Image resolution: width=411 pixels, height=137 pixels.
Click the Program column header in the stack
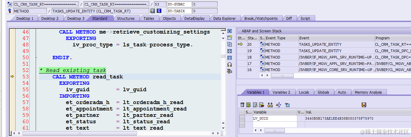click(x=393, y=38)
